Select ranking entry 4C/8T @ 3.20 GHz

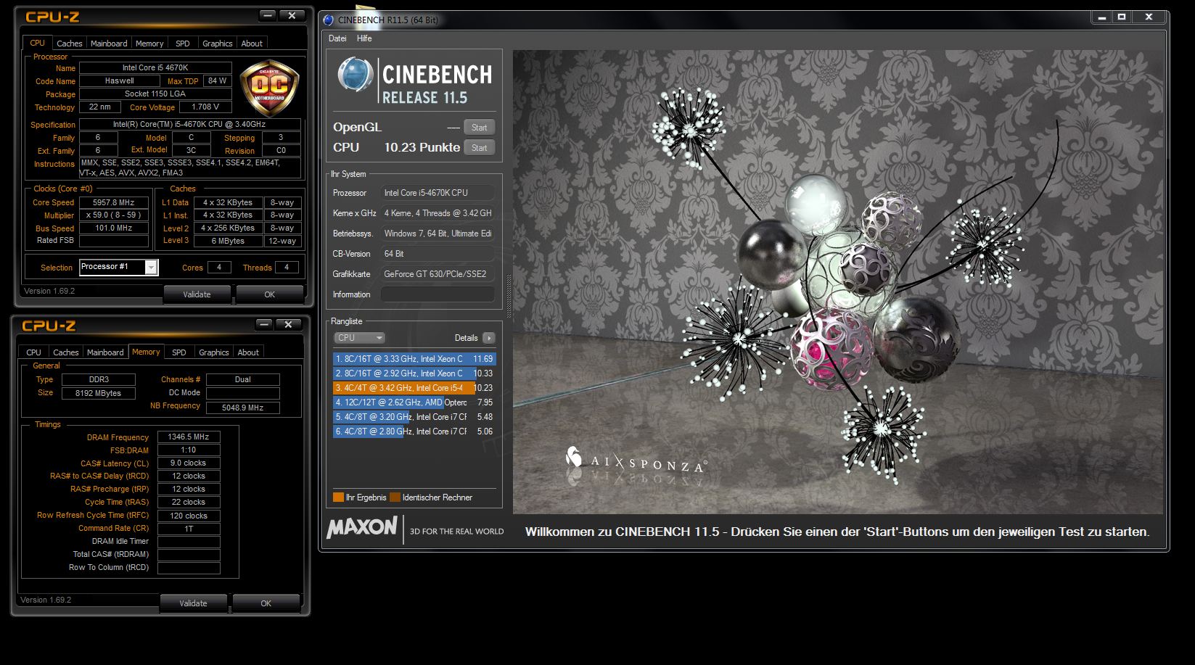(414, 417)
